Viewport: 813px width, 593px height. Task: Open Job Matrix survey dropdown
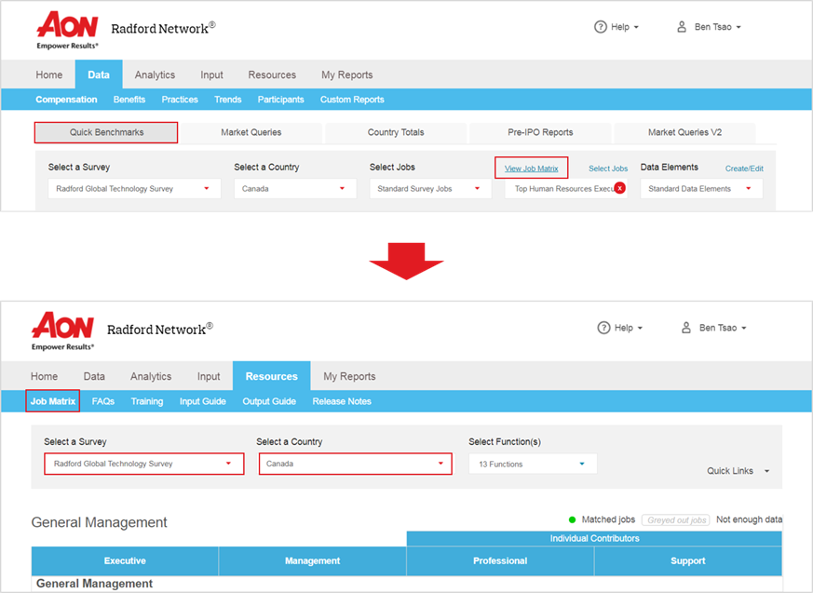click(144, 464)
